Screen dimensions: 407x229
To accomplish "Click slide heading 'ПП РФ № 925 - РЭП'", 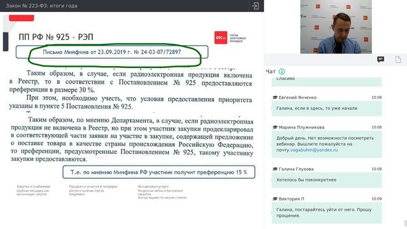I will 56,37.
